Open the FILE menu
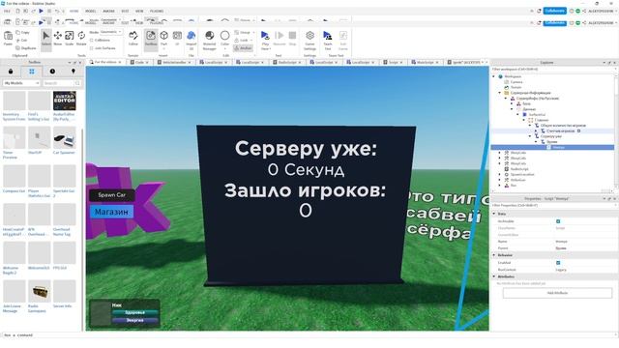619x348 pixels. pos(7,11)
